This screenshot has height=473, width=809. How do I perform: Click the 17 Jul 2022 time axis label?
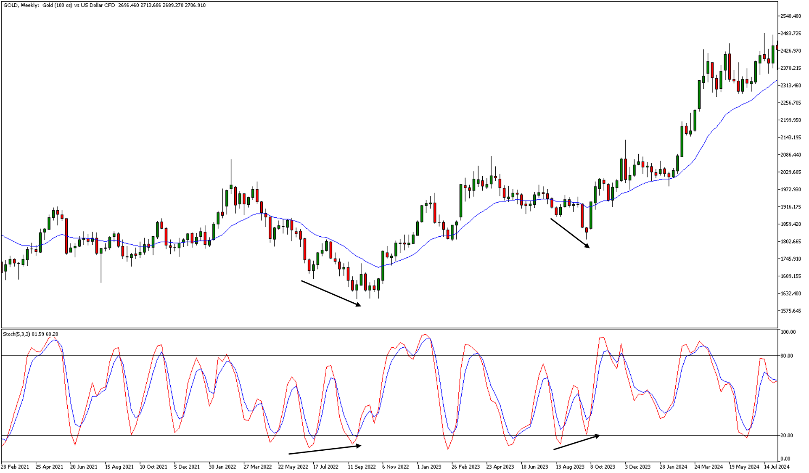click(326, 467)
